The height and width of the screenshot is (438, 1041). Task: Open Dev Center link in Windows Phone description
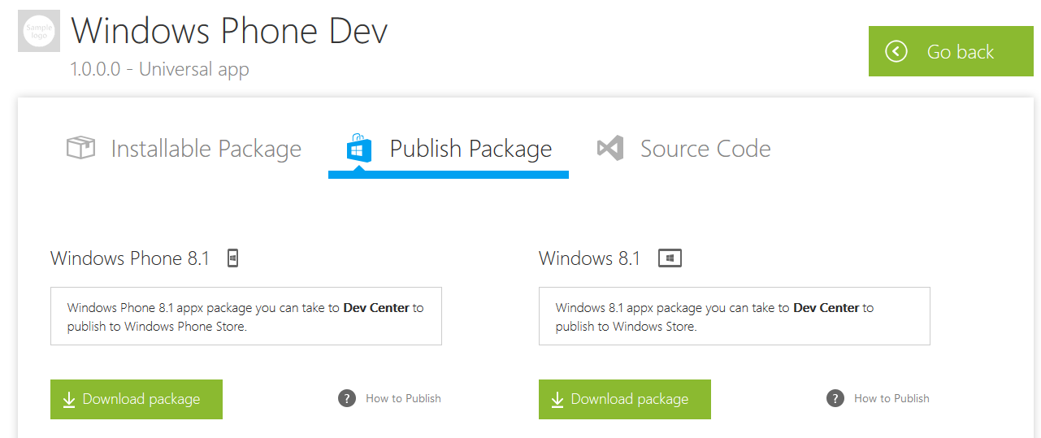(376, 308)
